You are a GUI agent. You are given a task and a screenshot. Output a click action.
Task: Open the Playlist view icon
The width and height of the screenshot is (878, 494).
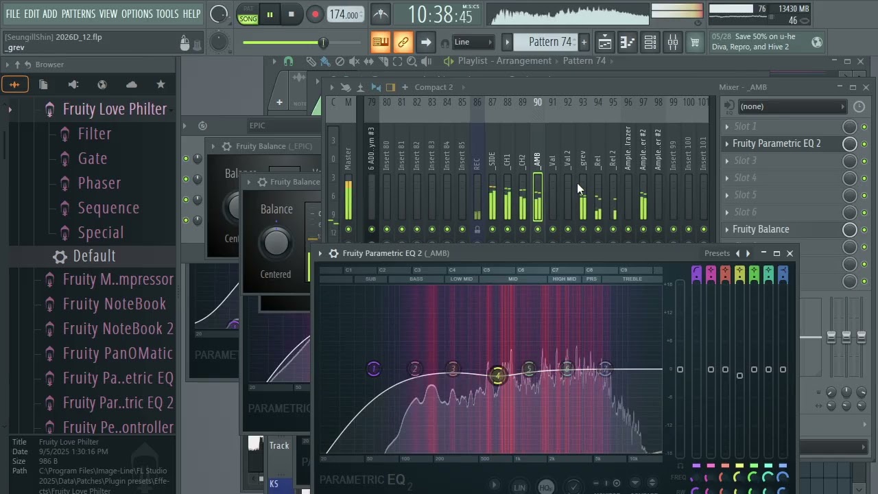[x=605, y=43]
